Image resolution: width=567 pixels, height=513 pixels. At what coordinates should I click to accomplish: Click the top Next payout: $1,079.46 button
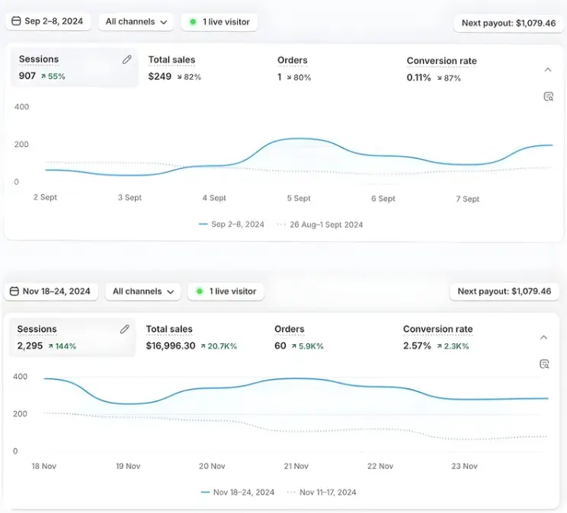tap(508, 23)
